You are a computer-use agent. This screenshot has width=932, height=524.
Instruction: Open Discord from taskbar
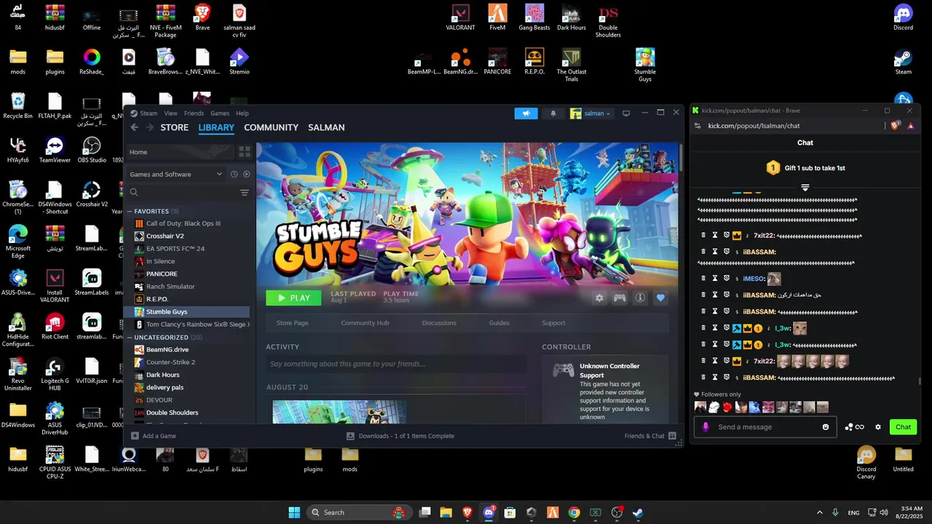pyautogui.click(x=489, y=512)
